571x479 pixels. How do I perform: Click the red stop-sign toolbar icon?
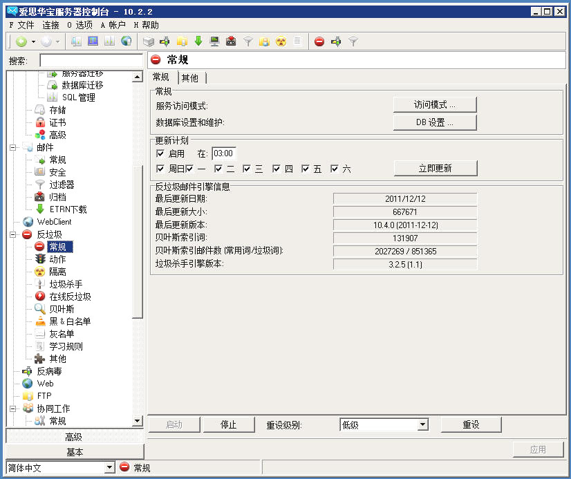(x=319, y=41)
